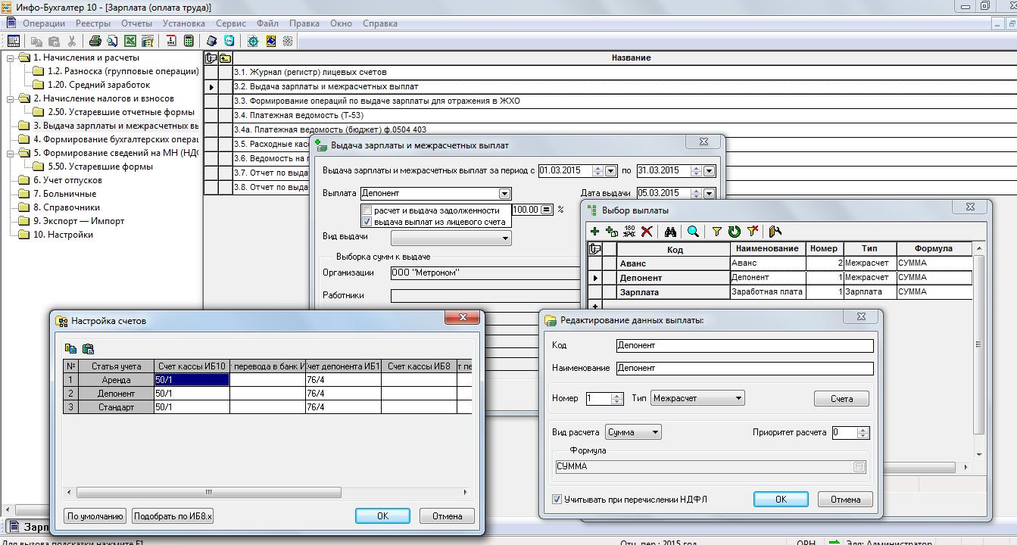The width and height of the screenshot is (1017, 545).
Task: Click the form list icon at the toolbar's start
Action: coord(14,42)
